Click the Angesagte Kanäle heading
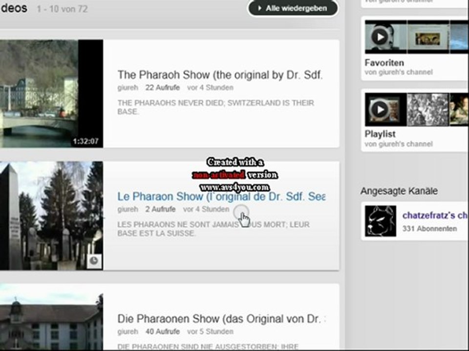469x351 pixels. 399,191
